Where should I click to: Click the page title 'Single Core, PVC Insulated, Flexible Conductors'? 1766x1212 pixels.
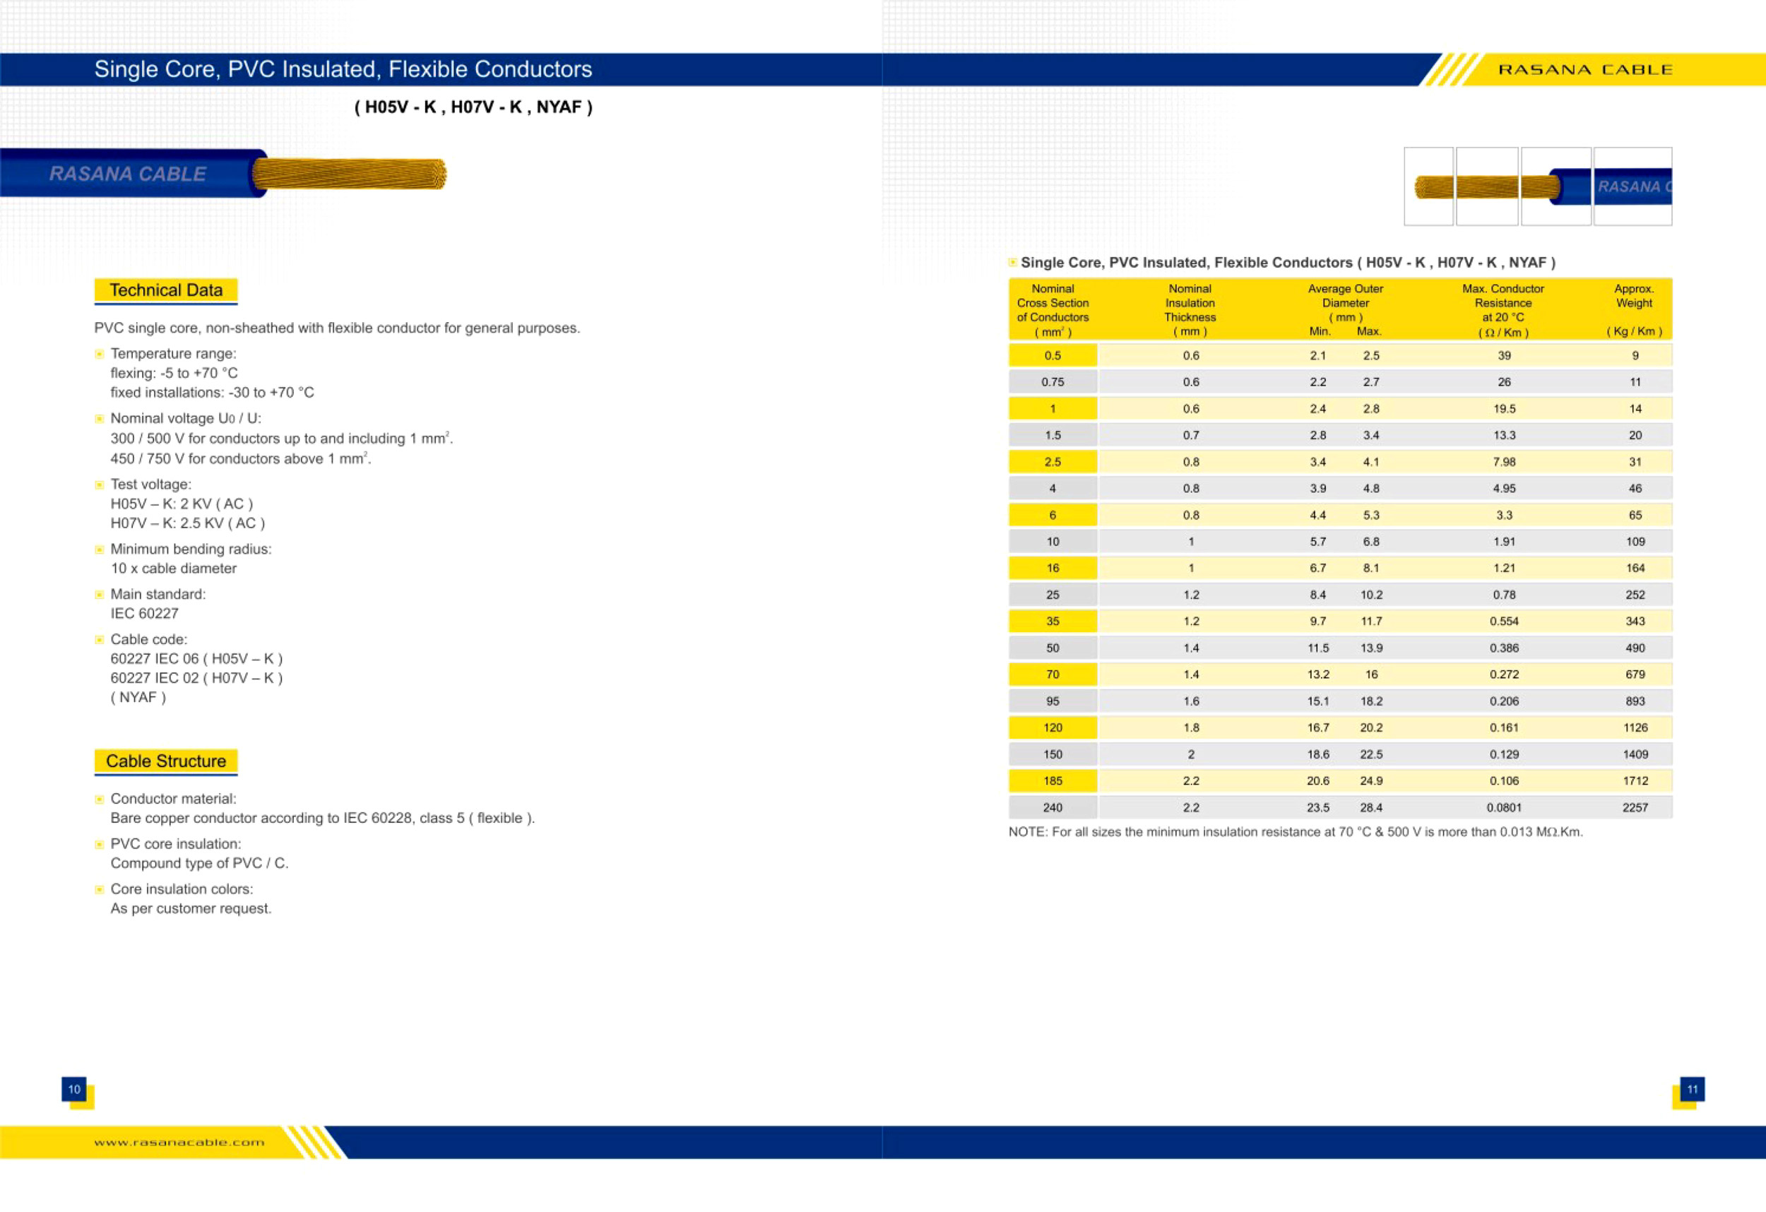(x=343, y=69)
